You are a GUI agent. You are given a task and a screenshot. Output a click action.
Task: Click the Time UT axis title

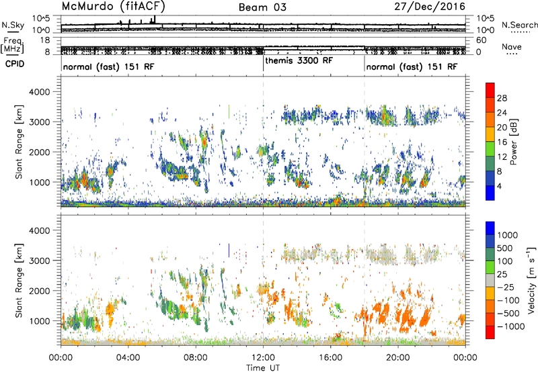[x=263, y=368]
